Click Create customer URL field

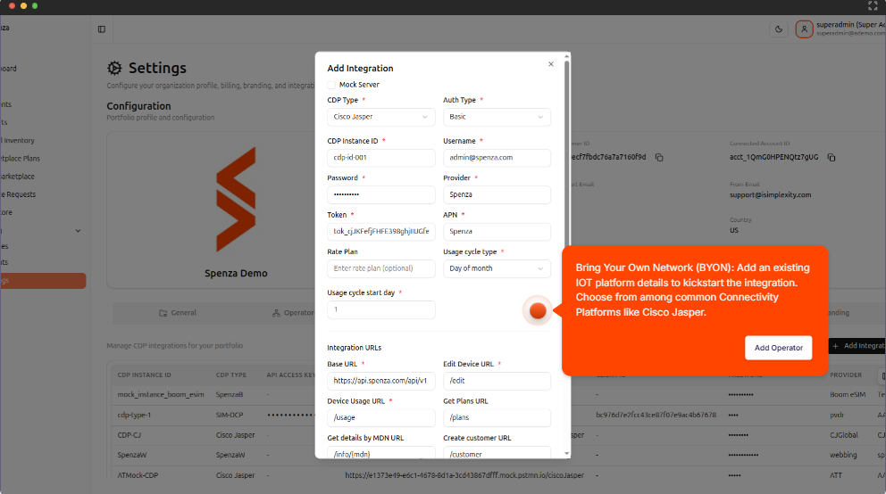(497, 453)
